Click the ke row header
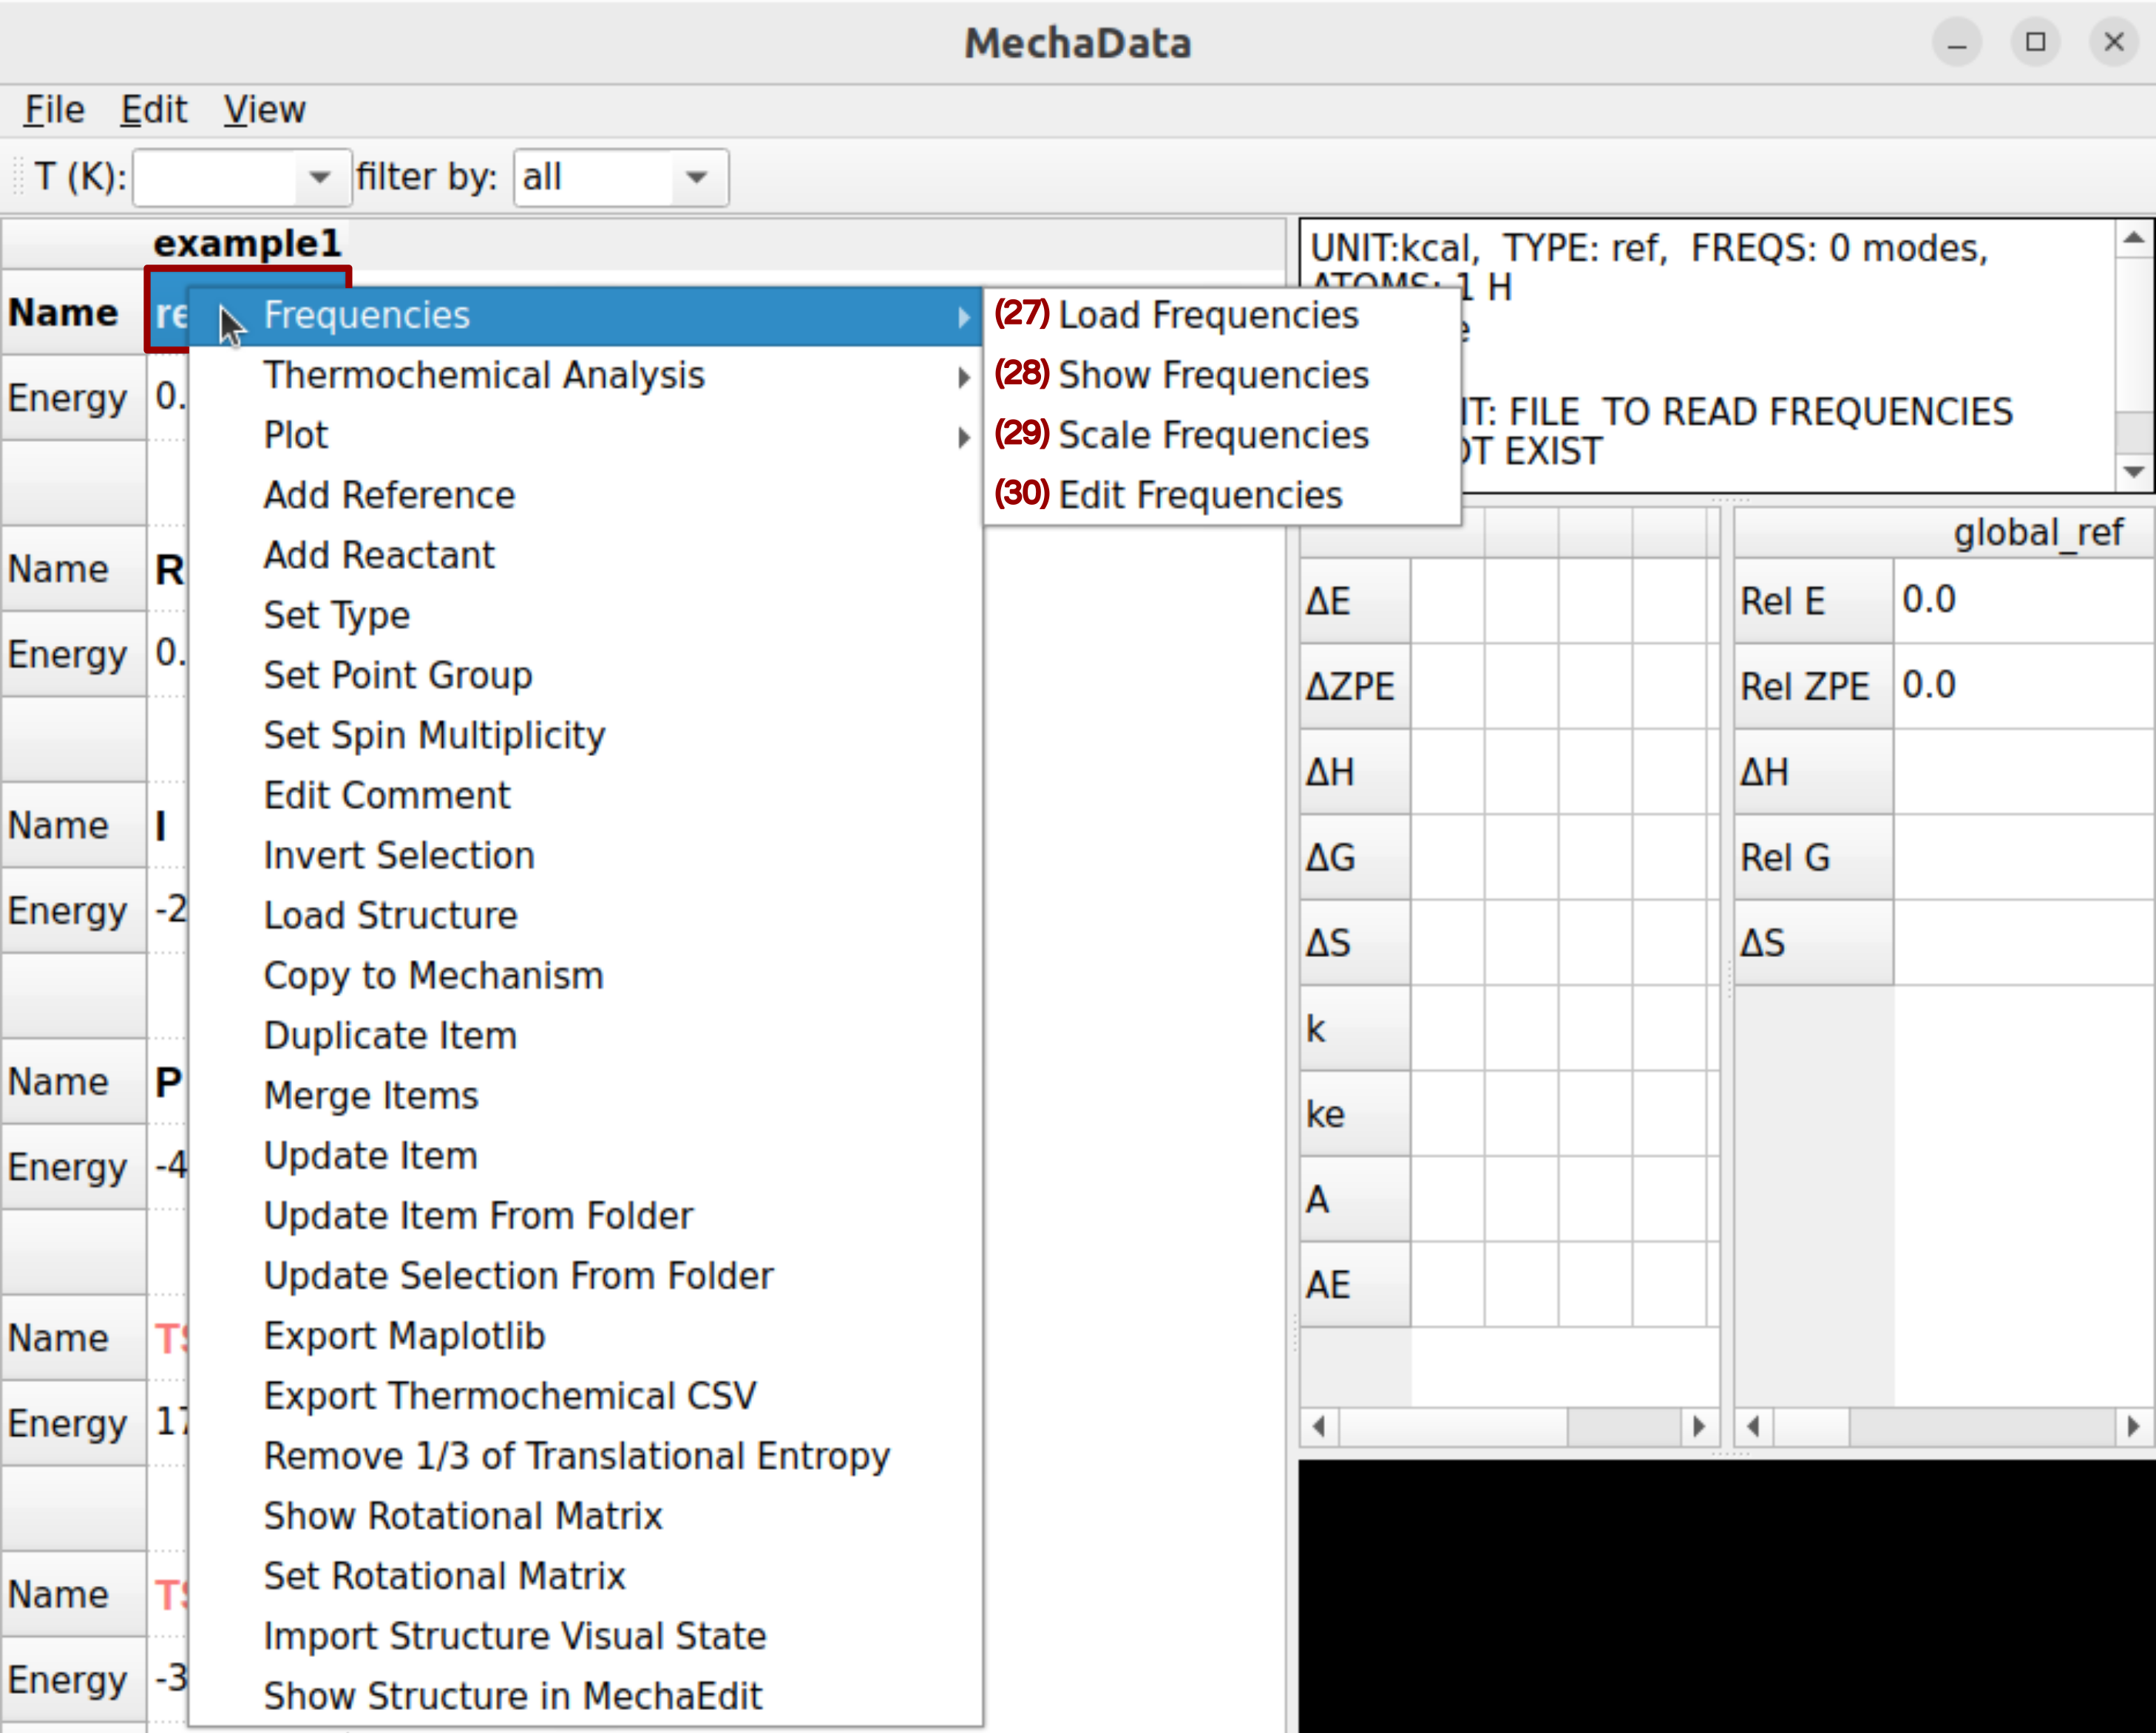The image size is (2156, 1733). click(1355, 1114)
